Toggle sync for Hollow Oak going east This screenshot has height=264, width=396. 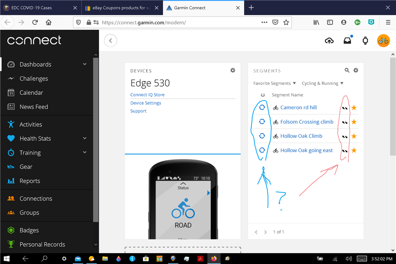(262, 150)
